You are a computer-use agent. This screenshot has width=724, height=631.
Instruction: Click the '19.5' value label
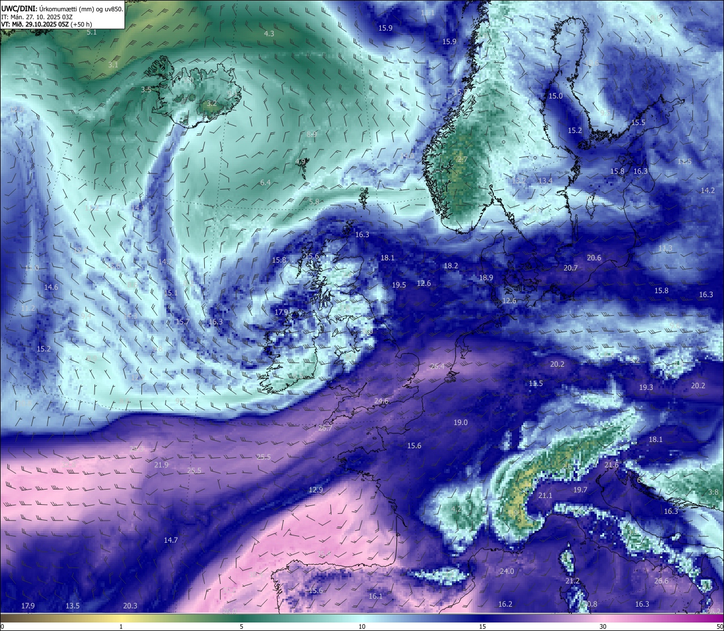click(399, 285)
